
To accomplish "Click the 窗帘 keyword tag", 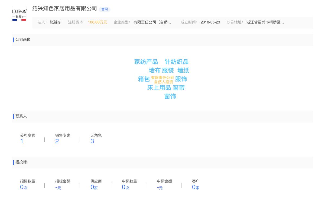I will 179,88.
